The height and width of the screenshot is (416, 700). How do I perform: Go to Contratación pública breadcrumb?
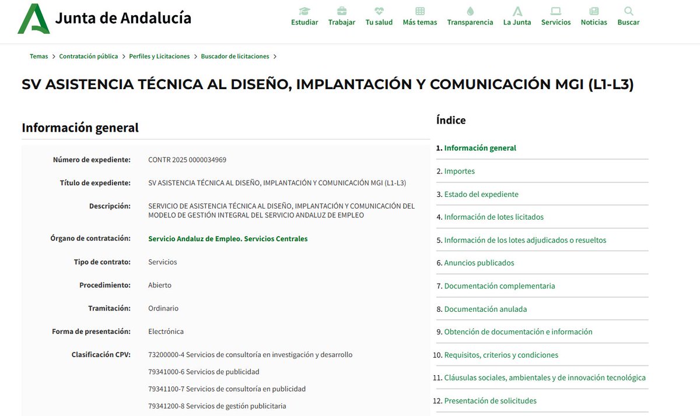[89, 57]
